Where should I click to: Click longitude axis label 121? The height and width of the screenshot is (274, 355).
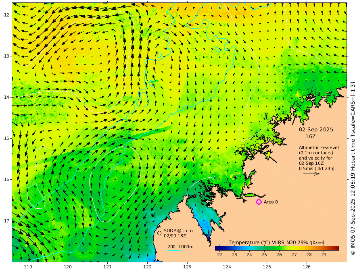[108, 267]
